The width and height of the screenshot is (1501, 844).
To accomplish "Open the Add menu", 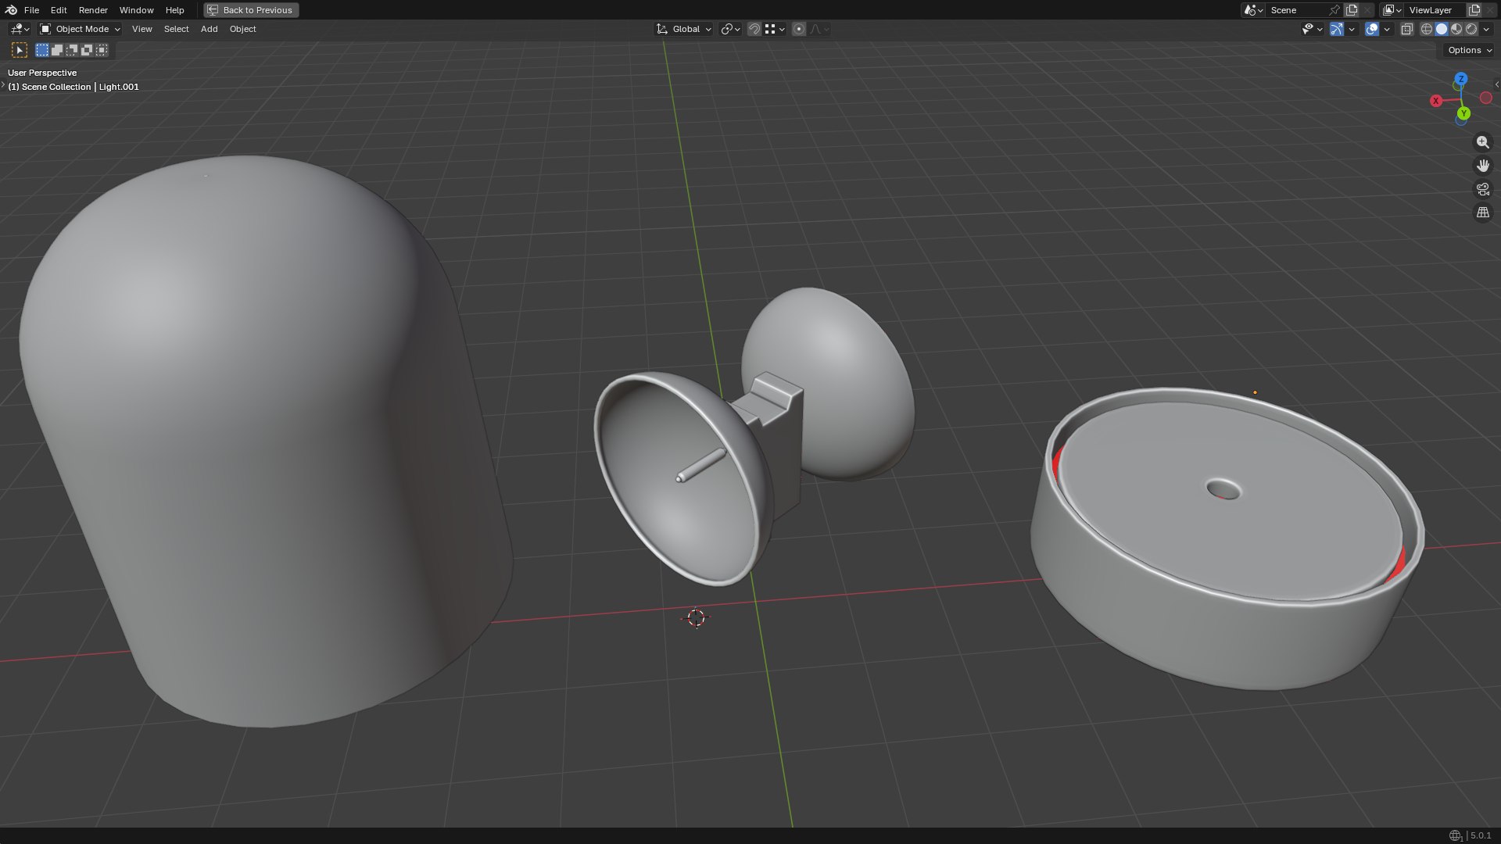I will pos(209,29).
